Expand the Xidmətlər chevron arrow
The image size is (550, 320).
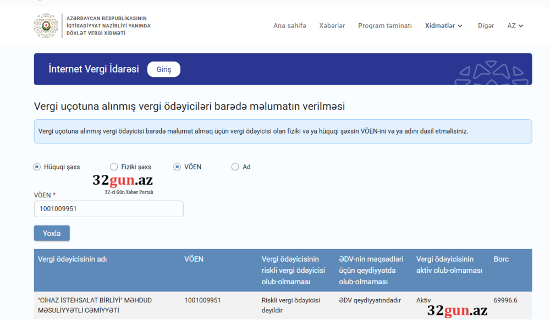click(460, 26)
